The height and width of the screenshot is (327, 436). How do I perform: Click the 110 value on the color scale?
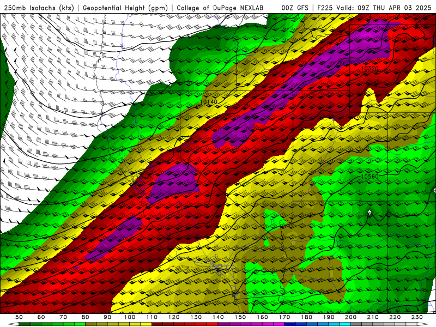point(152,317)
